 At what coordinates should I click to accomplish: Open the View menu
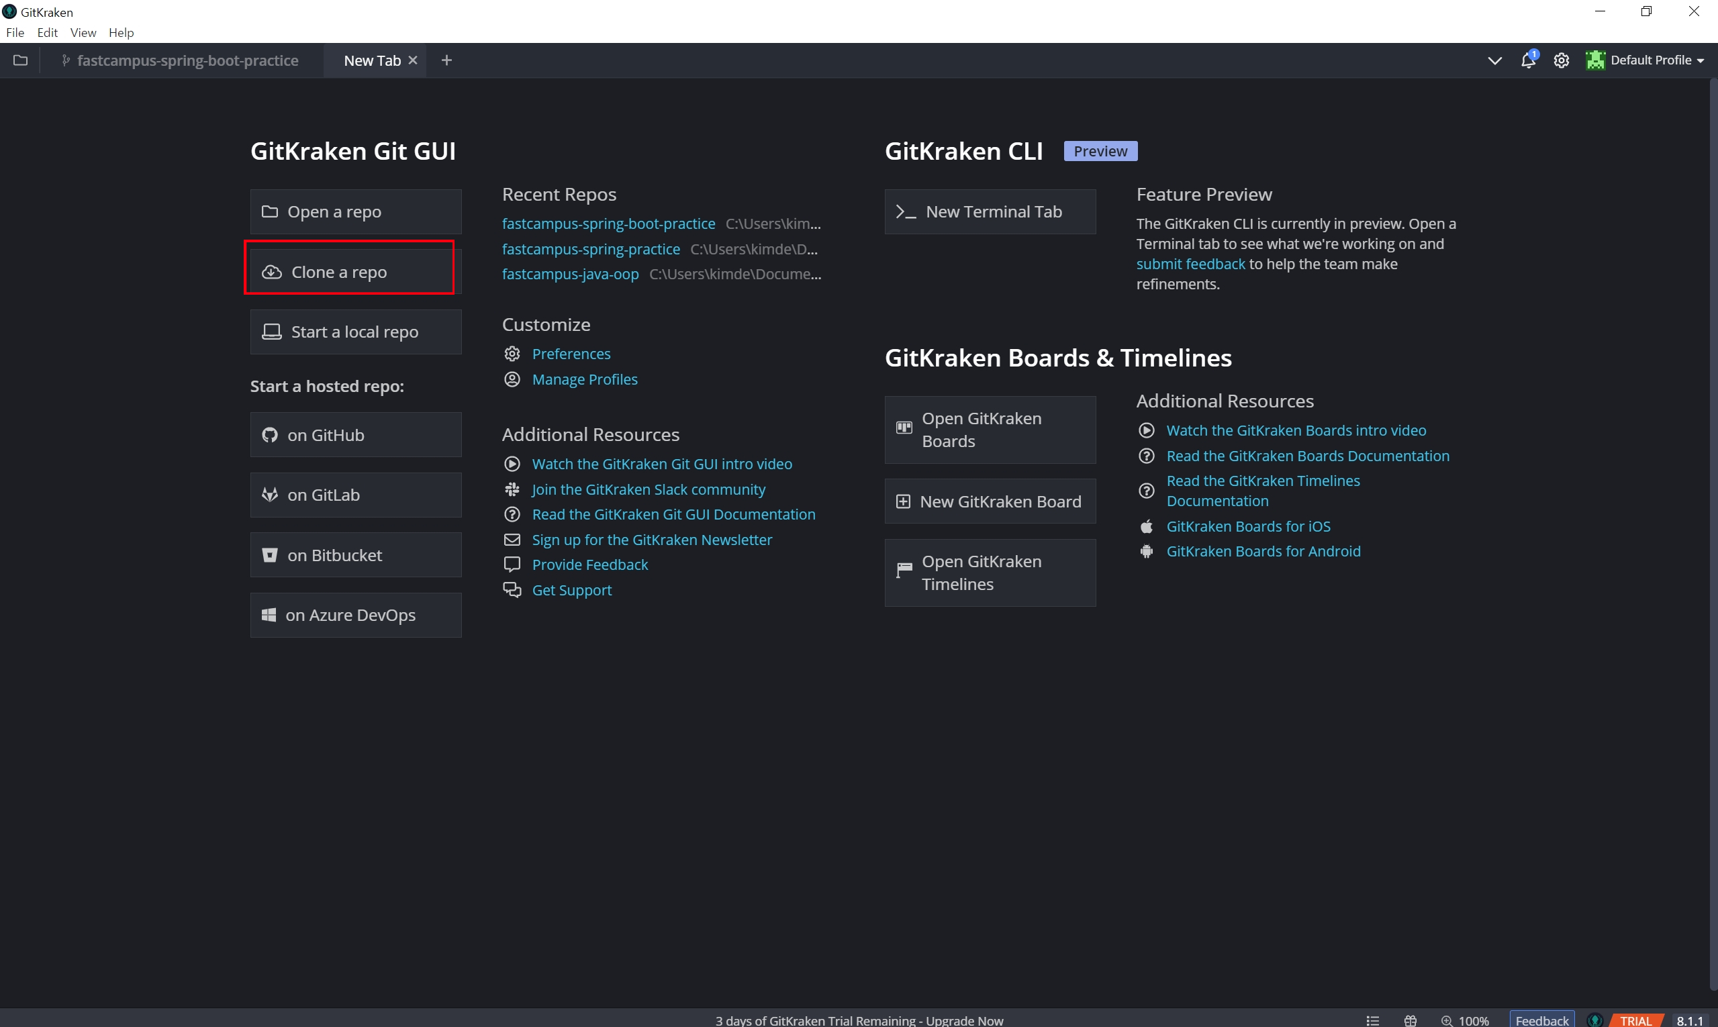[83, 32]
